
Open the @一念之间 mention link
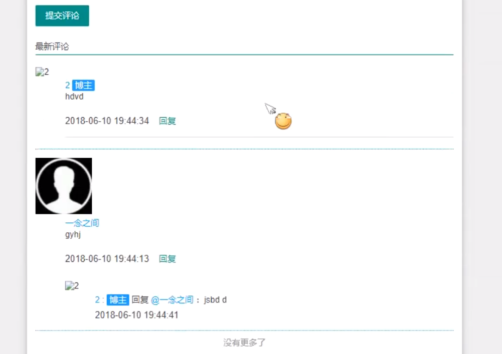coord(172,300)
